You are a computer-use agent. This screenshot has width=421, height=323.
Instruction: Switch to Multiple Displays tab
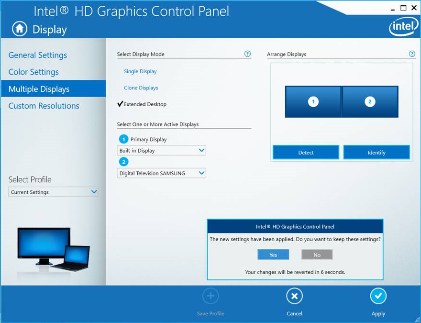[54, 89]
